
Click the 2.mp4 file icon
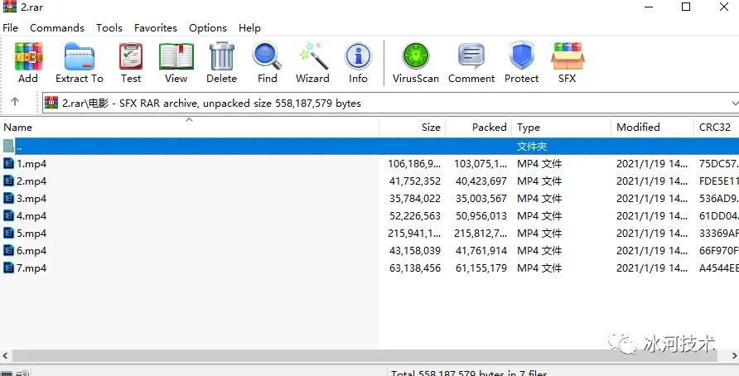pos(8,181)
